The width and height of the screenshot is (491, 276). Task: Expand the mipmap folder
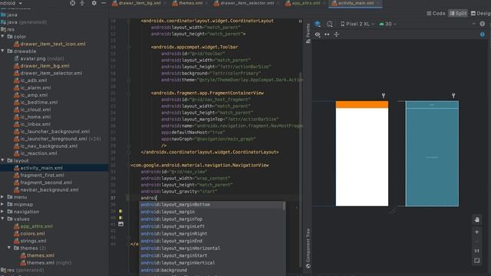3,205
